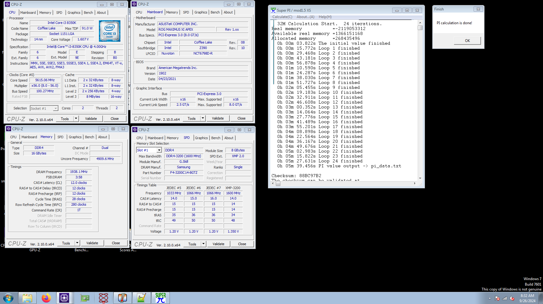This screenshot has width=543, height=304.
Task: Click title icon of the CPU-Z Memory window
Action: (9, 129)
